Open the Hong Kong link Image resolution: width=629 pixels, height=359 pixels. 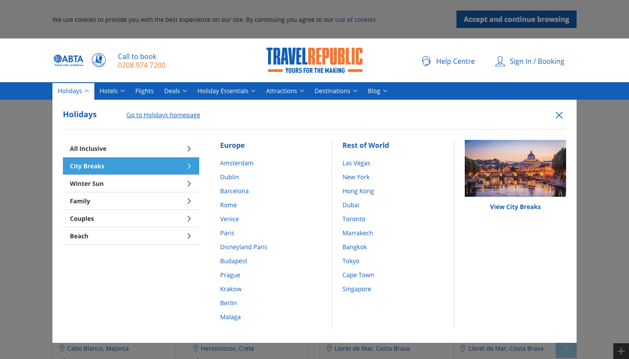(358, 191)
